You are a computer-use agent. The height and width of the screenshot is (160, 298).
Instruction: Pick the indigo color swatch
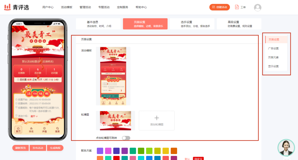tap(116, 151)
